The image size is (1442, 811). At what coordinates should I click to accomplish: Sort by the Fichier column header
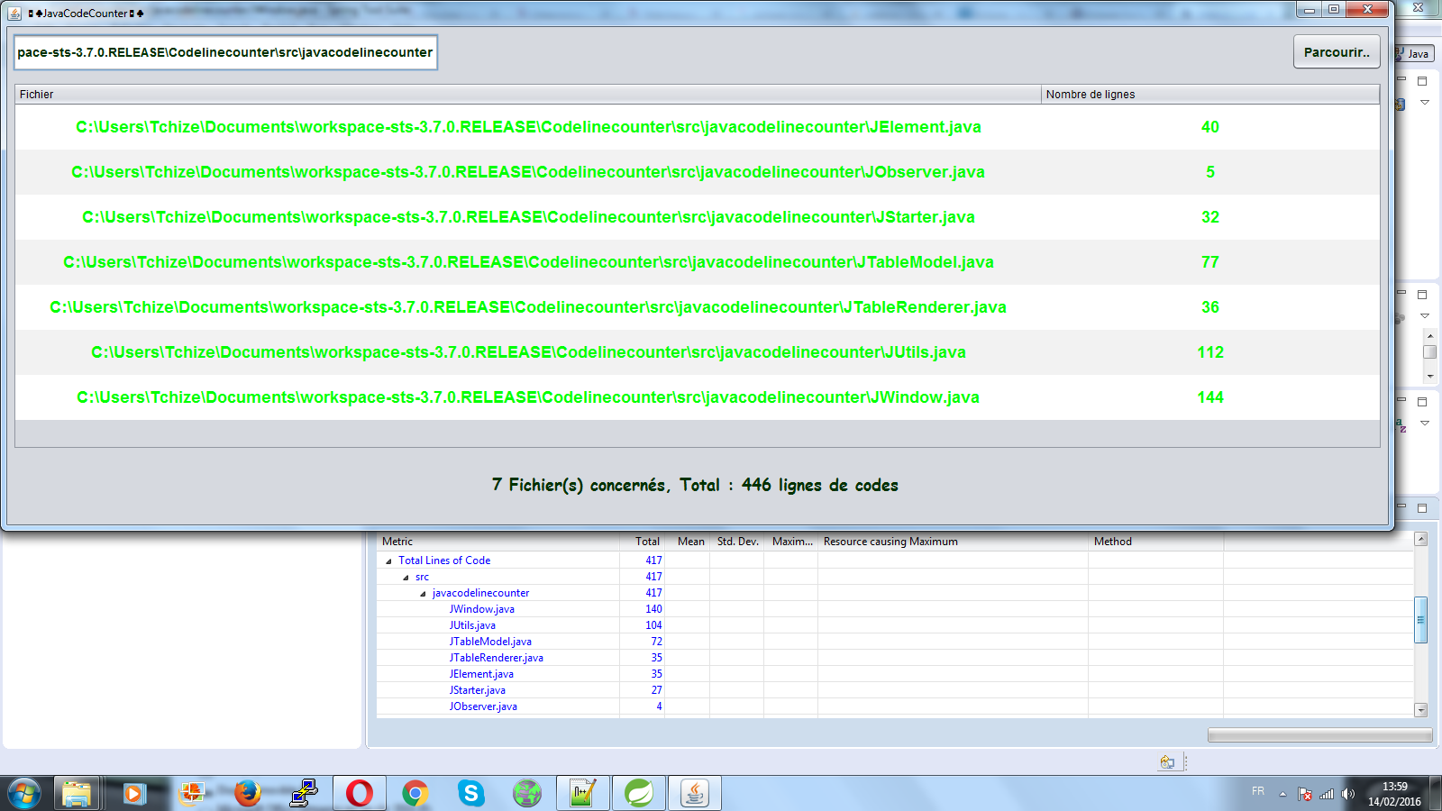[527, 95]
